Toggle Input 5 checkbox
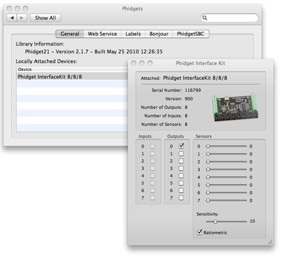This screenshot has width=284, height=257. coord(153,183)
